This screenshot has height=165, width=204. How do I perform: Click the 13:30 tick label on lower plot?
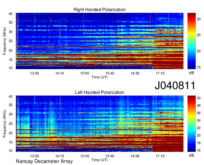[x=34, y=156]
